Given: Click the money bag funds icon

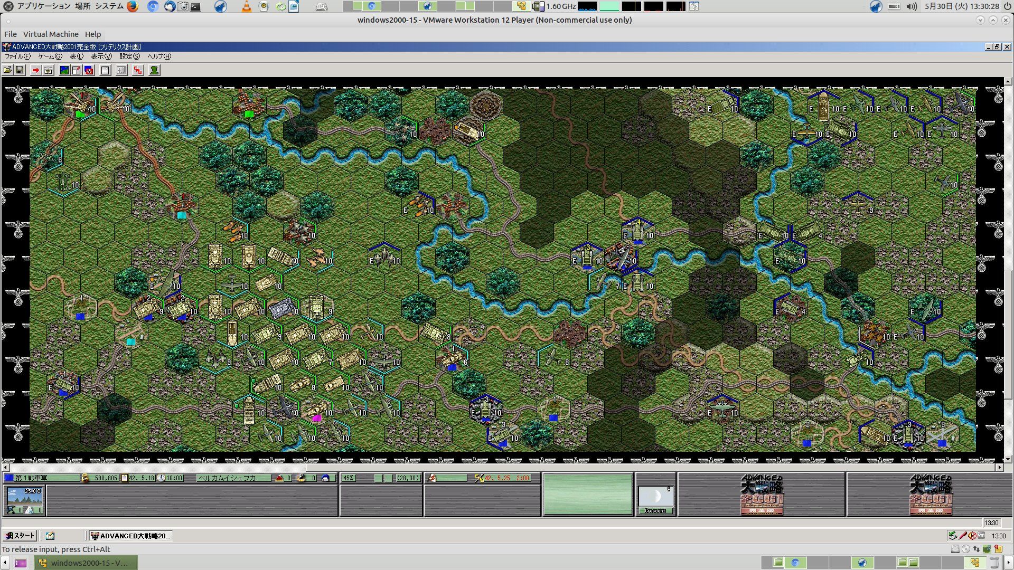Looking at the screenshot, I should pos(85,478).
